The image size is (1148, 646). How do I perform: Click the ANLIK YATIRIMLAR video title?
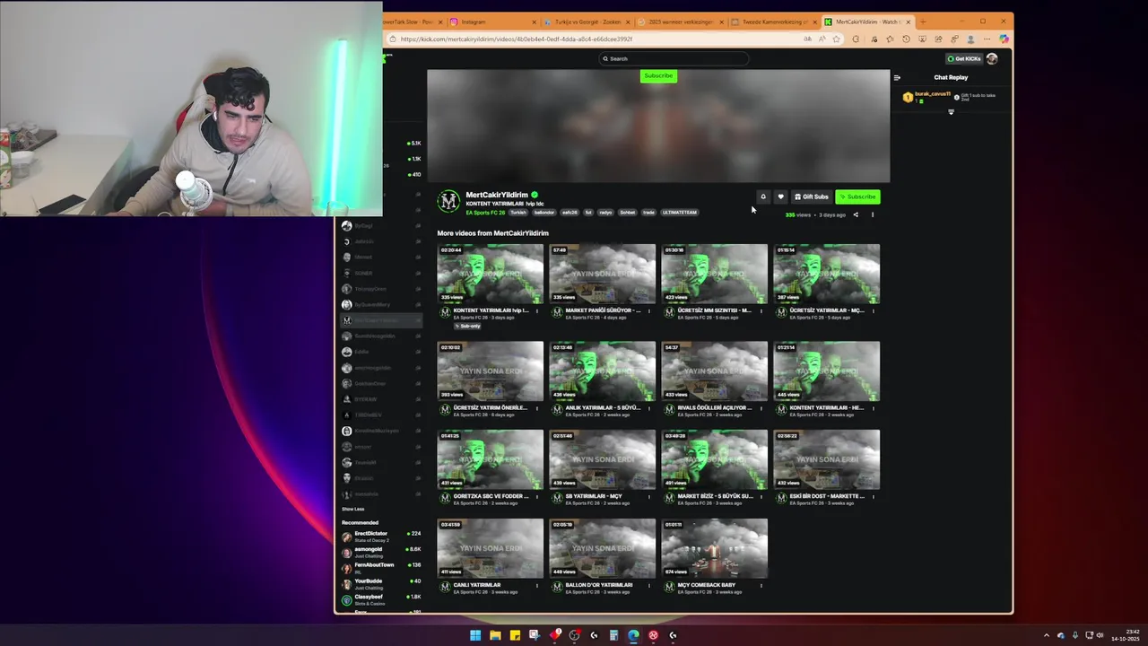603,407
